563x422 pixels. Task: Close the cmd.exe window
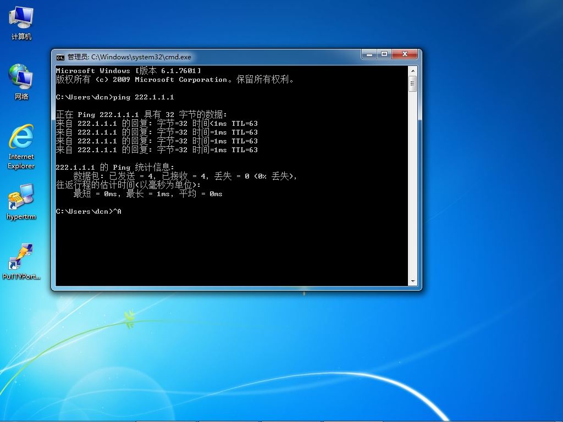coord(405,54)
